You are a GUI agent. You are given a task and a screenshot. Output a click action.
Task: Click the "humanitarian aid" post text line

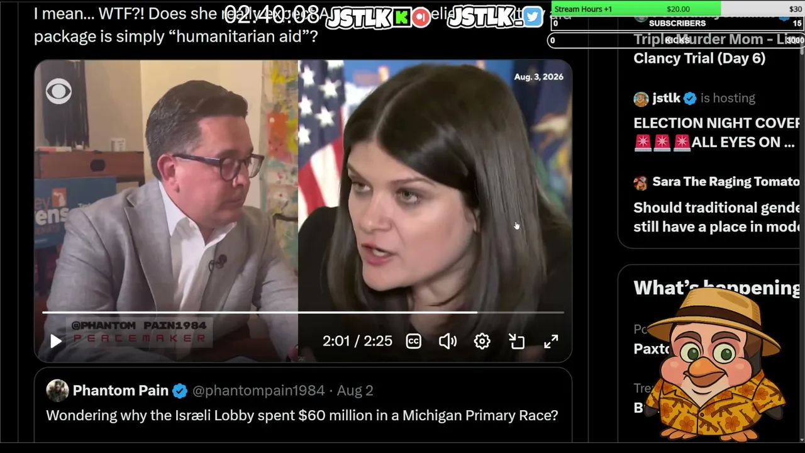(176, 36)
